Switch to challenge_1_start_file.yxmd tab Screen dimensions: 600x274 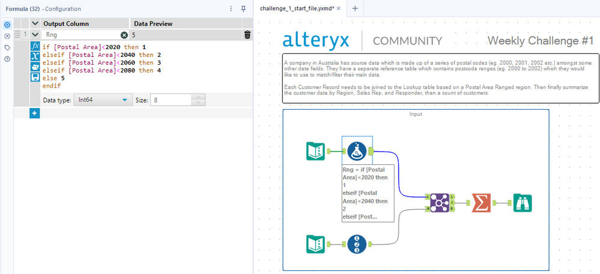click(x=297, y=8)
